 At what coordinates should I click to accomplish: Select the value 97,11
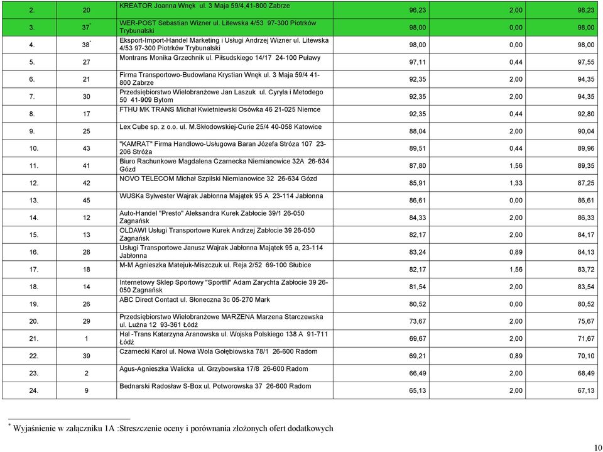coord(417,62)
